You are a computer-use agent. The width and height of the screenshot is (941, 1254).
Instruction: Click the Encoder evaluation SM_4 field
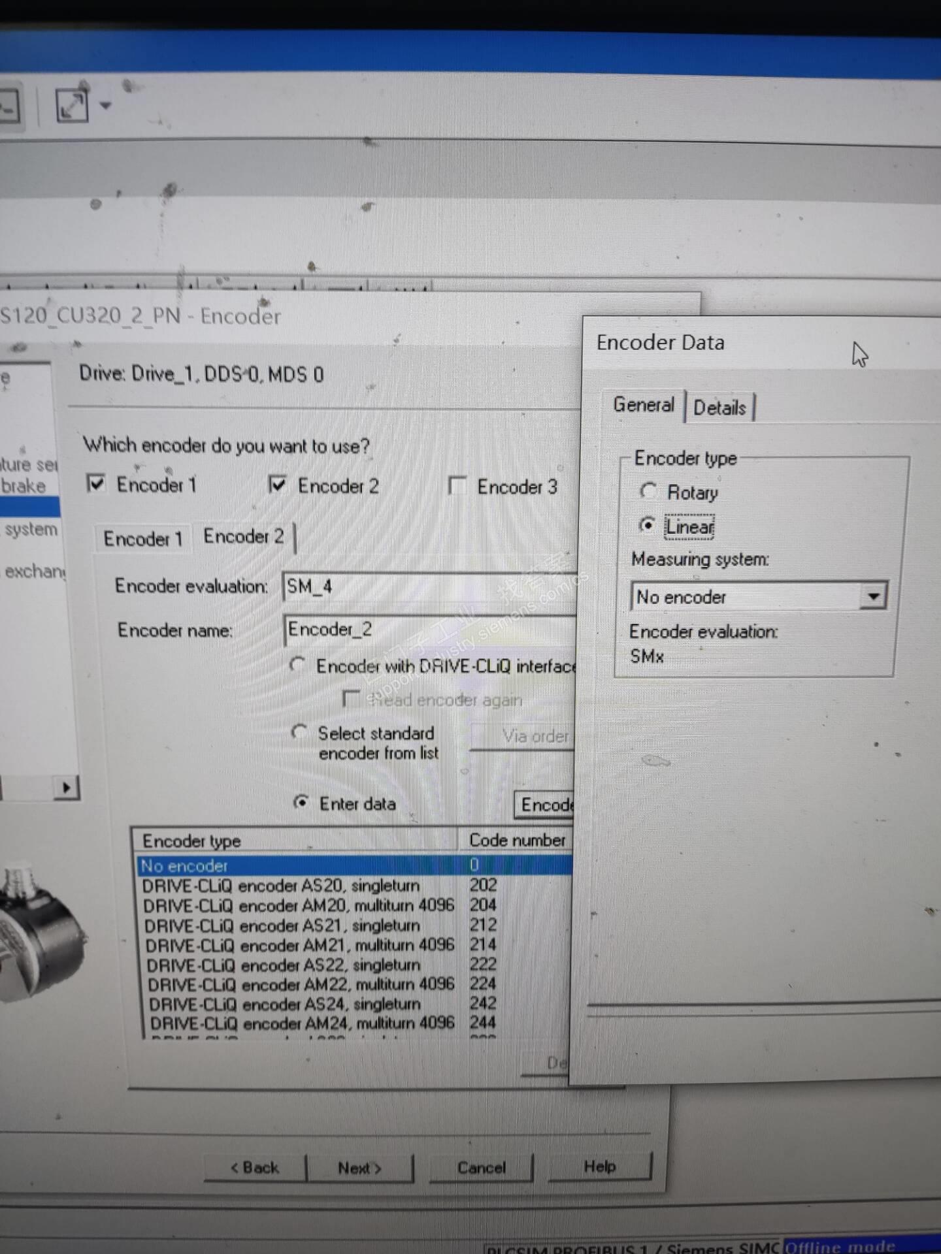tap(429, 587)
